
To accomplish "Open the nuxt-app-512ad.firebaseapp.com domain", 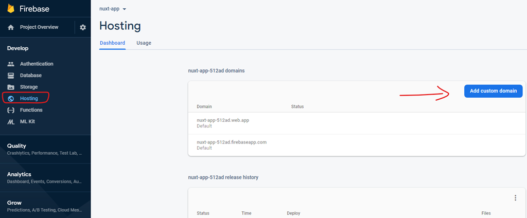I will 231,142.
